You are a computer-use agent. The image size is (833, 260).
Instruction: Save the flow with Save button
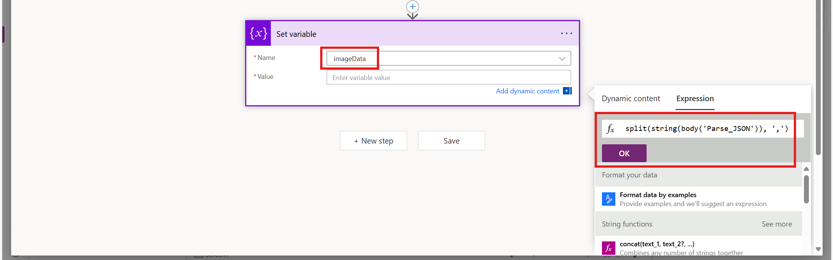point(451,141)
